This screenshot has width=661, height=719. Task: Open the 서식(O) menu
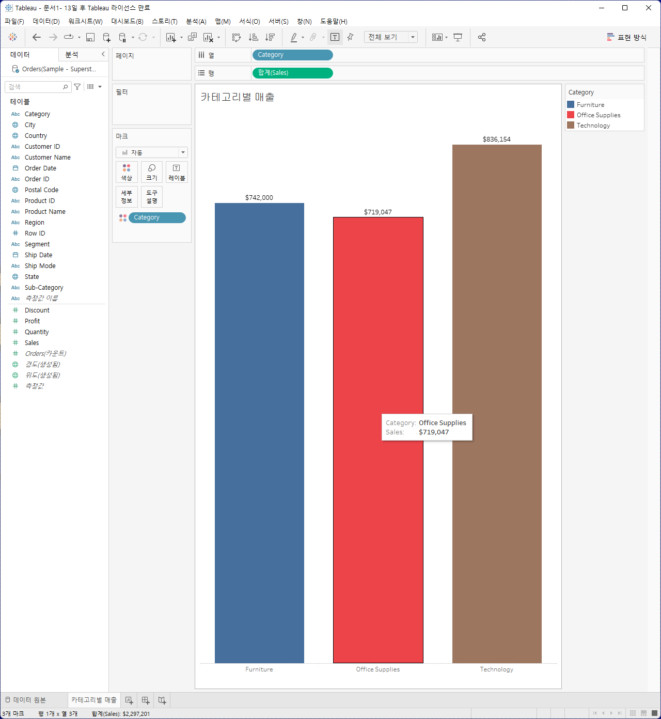click(249, 22)
